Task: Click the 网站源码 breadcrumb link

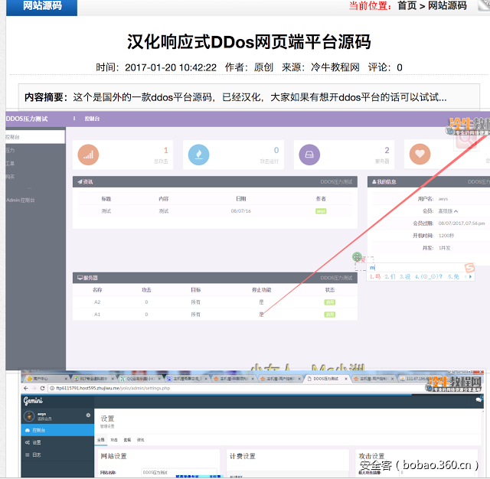Action: coord(447,5)
